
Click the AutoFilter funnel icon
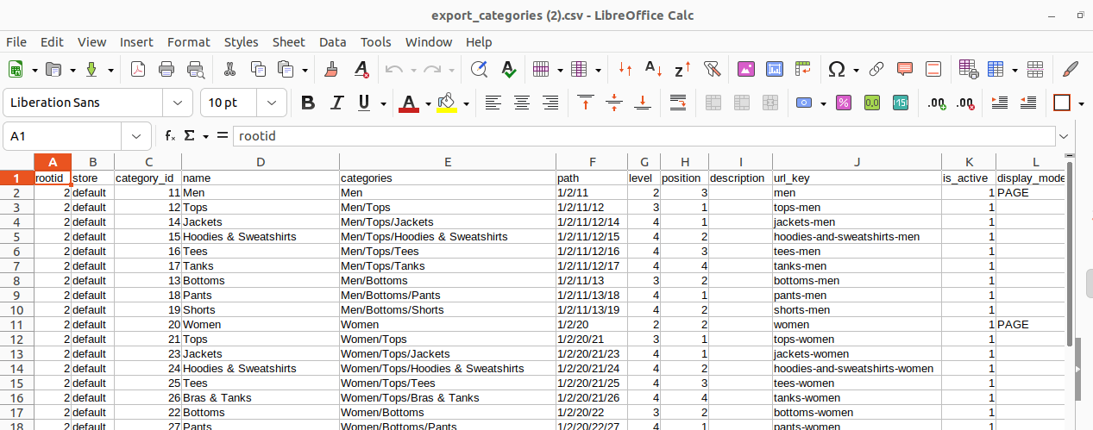click(x=712, y=69)
